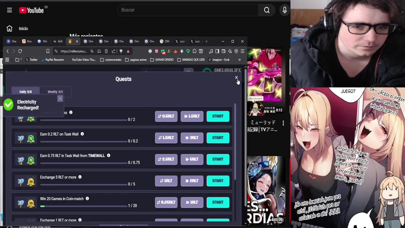Toggle the Brave sidebar panel icon
405x228 pixels.
point(217,51)
